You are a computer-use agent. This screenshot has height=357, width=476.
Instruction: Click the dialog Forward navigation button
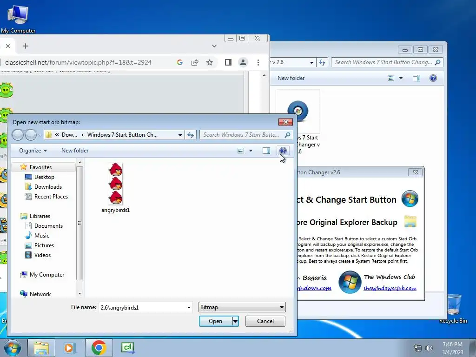tap(31, 135)
